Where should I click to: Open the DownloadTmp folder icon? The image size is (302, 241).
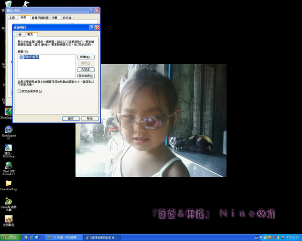pos(9,185)
